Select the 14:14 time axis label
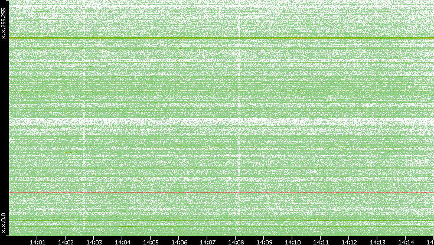The image size is (434, 245). [406, 242]
